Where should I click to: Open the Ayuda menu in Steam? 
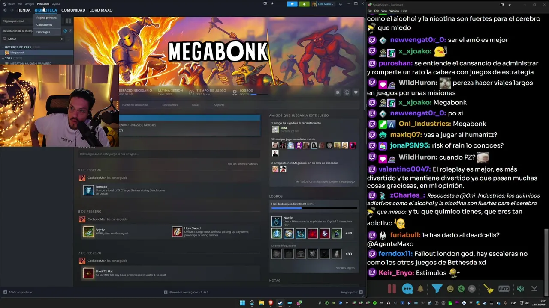(x=56, y=4)
